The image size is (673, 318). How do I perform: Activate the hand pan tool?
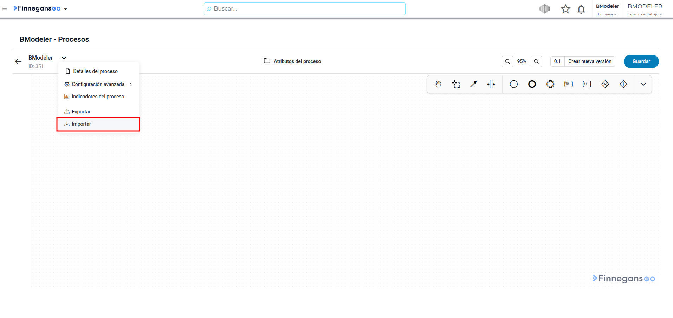pyautogui.click(x=438, y=84)
